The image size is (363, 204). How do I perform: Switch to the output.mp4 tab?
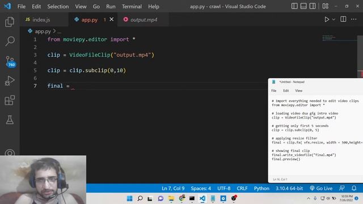[143, 20]
